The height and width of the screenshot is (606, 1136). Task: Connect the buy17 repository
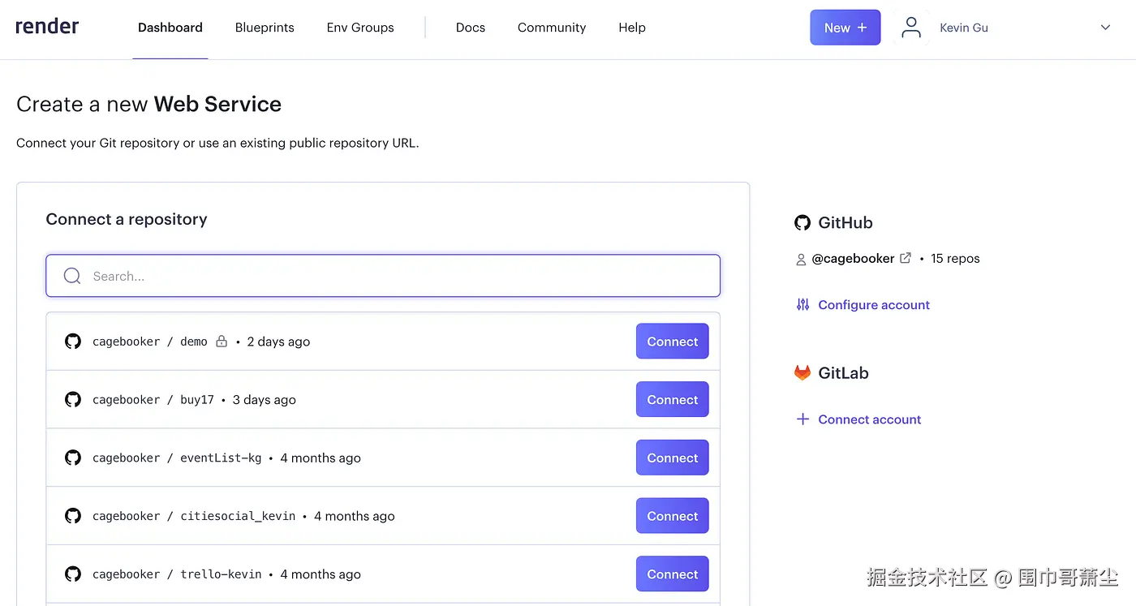[x=673, y=400]
